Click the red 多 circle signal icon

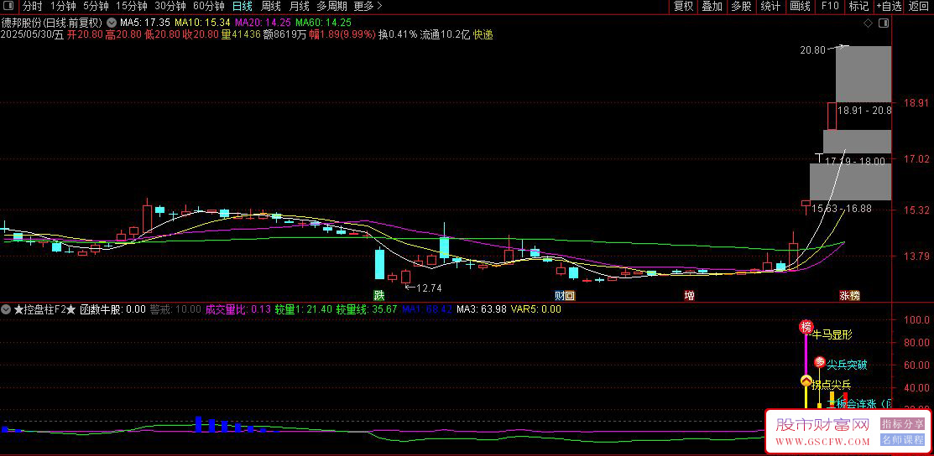pos(819,362)
